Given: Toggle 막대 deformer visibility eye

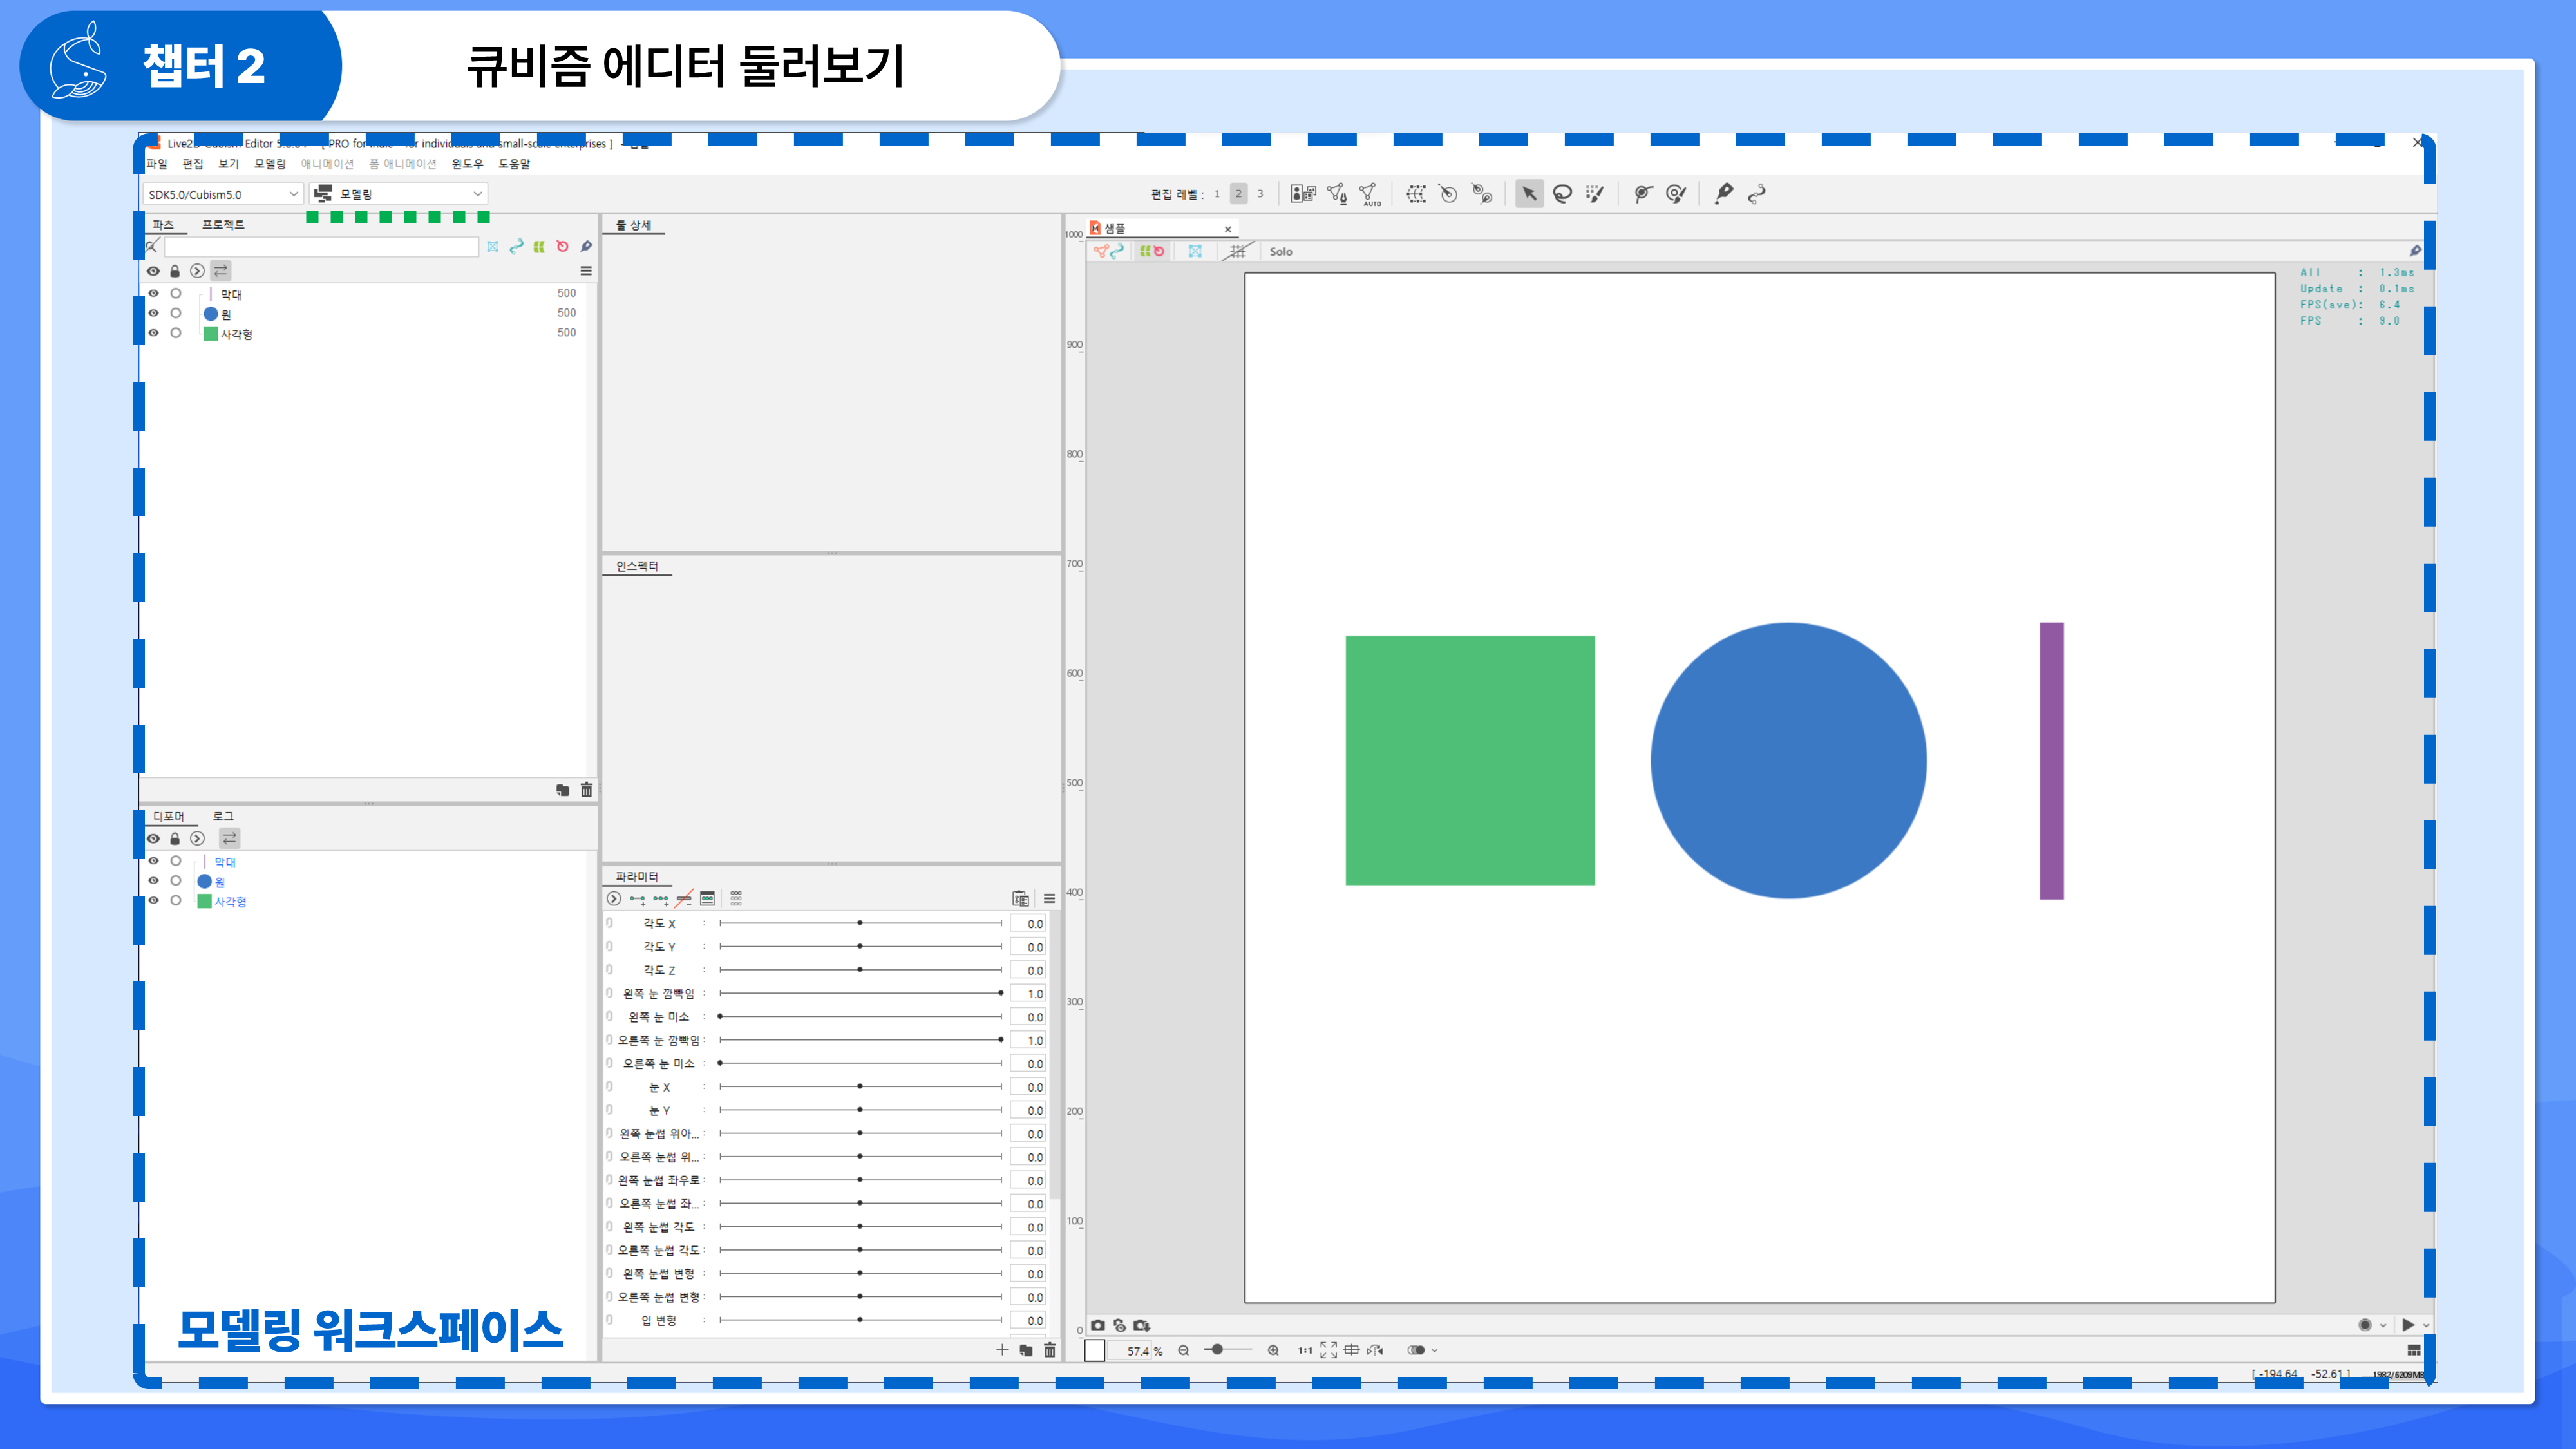Looking at the screenshot, I should pos(153,861).
